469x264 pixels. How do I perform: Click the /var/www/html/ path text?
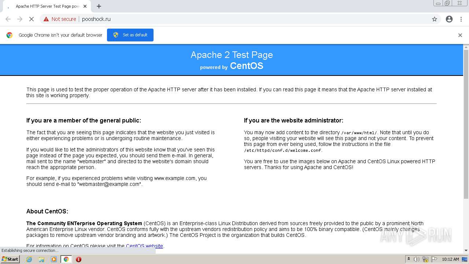click(359, 133)
